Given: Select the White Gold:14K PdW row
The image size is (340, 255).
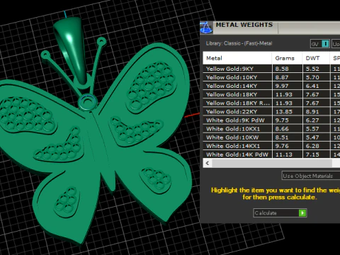Looking at the screenshot, I should tap(271, 154).
